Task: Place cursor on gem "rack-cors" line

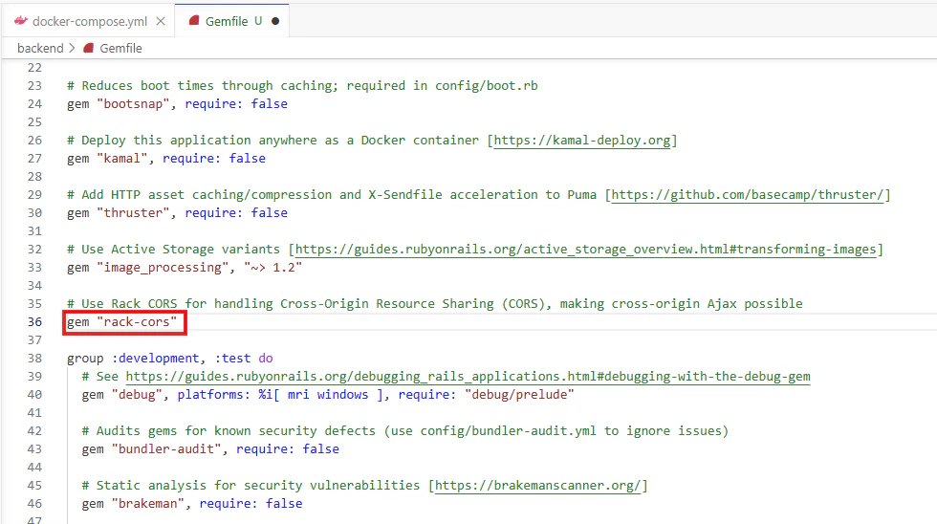Action: coord(122,322)
